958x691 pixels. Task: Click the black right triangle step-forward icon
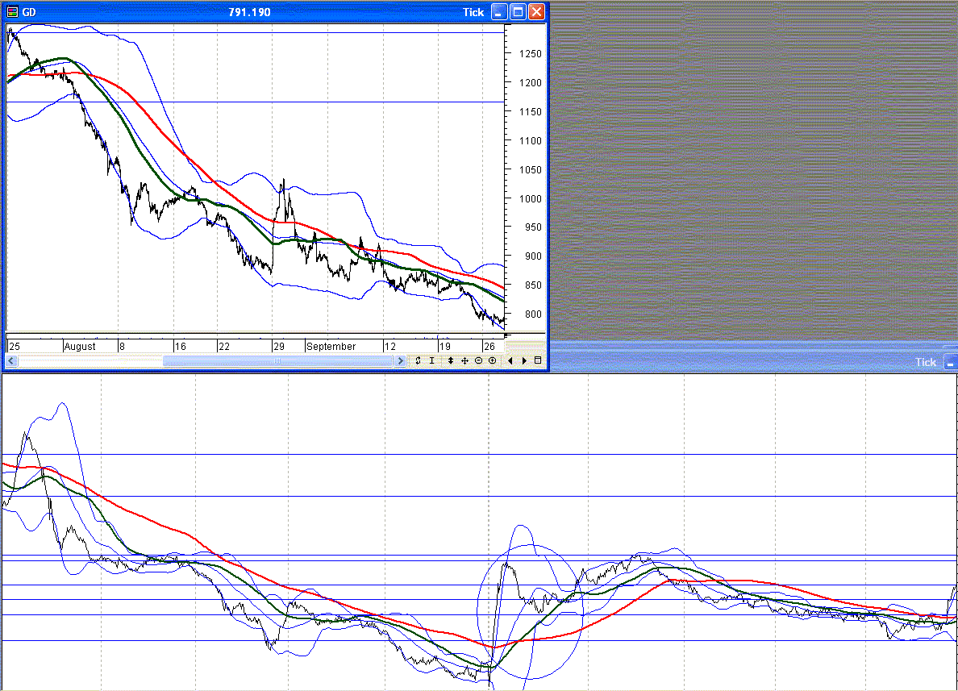coord(524,360)
